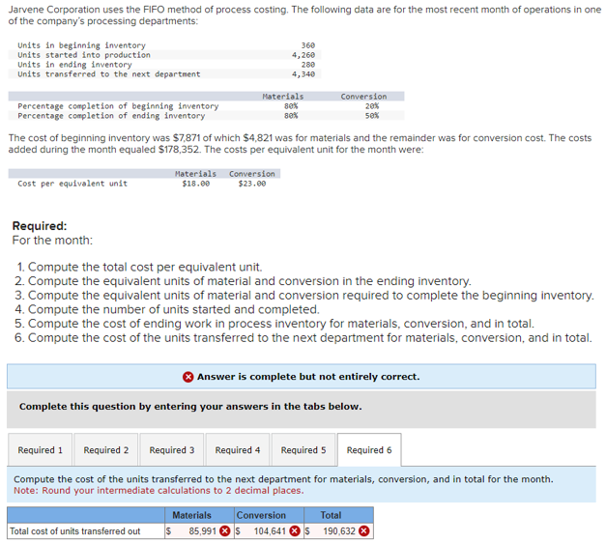This screenshot has height=543, width=606.
Task: Click 'Units in beginning inventory' row
Action: click(166, 45)
